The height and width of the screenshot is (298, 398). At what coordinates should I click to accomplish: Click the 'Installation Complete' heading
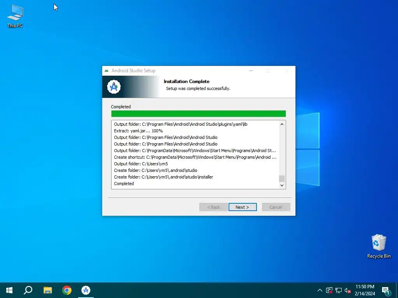point(187,81)
